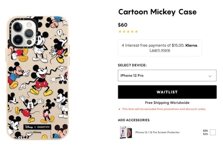Click the Disney x Casetify logo badge
Image resolution: width=223 pixels, height=146 pixels.
click(37, 127)
